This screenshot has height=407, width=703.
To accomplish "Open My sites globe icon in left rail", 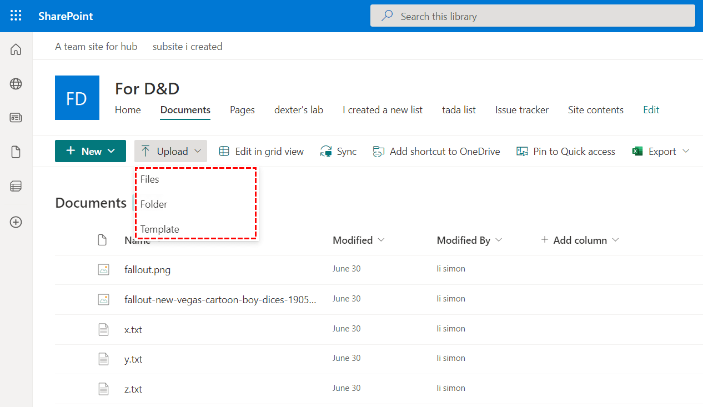I will pos(16,84).
